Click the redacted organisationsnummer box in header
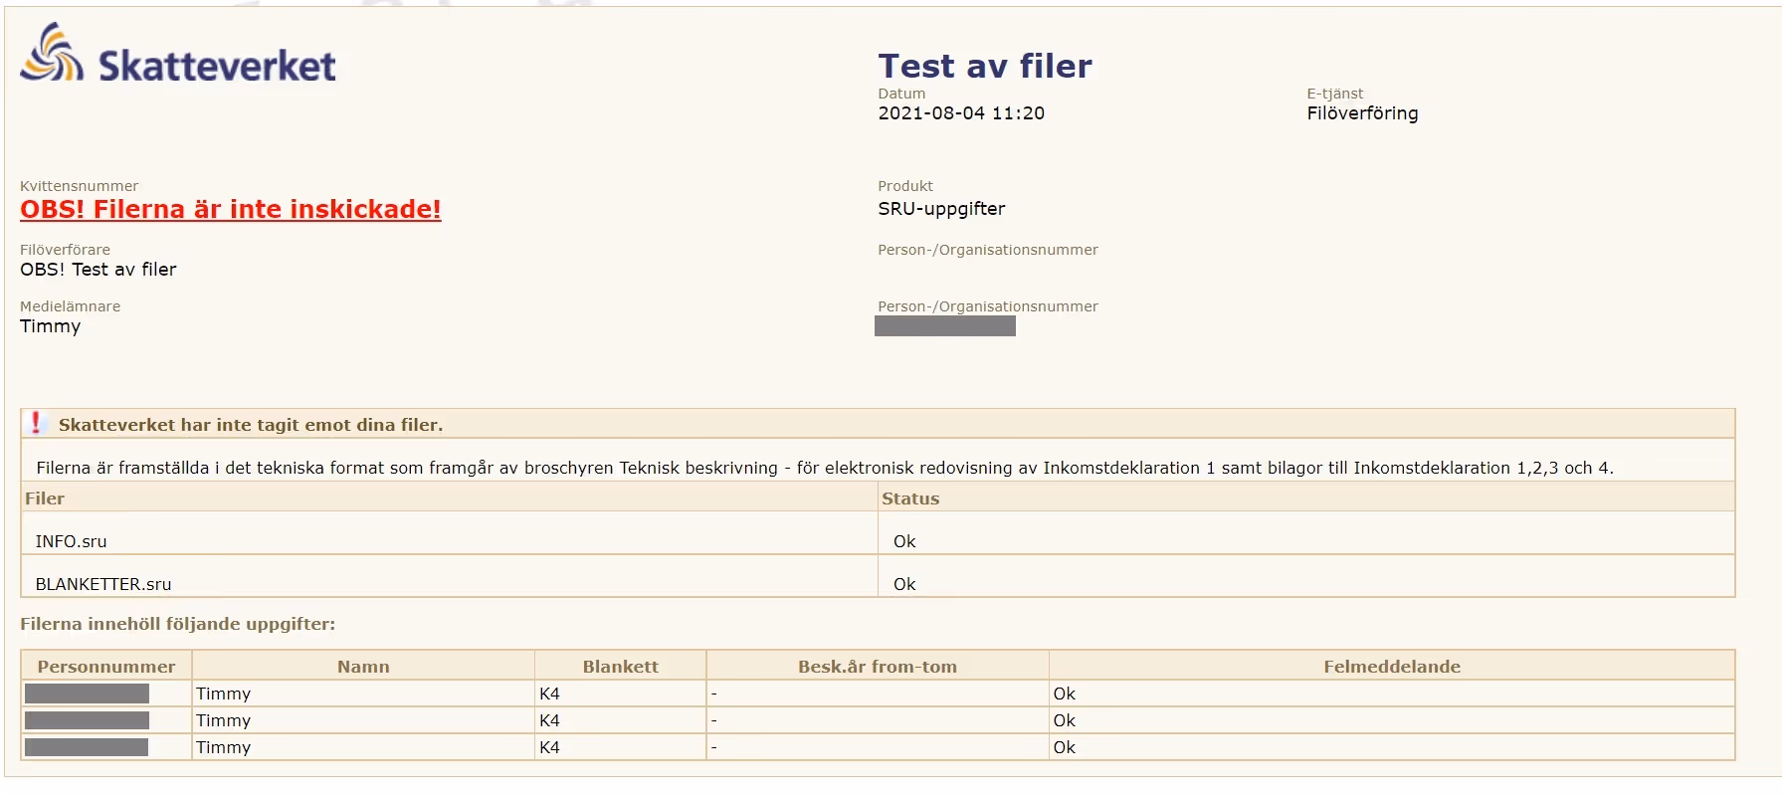 pos(945,326)
